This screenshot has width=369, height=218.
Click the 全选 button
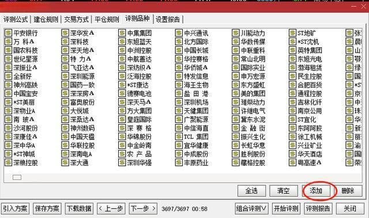[x=251, y=191]
